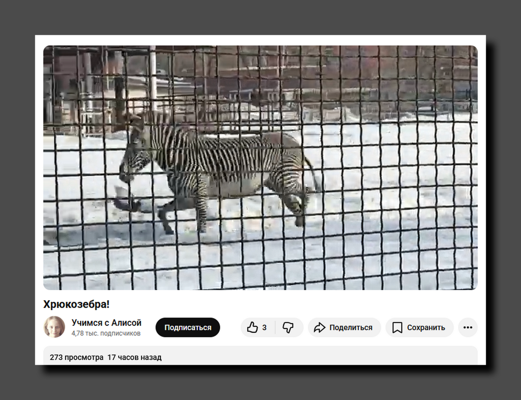Click the thumbs-up like button
This screenshot has width=521, height=400.
257,328
